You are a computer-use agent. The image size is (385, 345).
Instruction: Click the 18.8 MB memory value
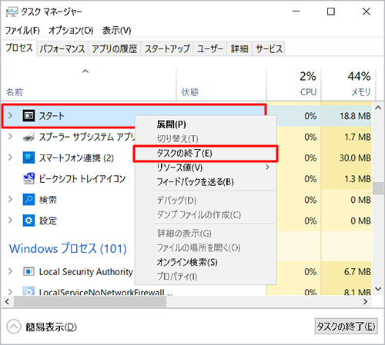355,116
